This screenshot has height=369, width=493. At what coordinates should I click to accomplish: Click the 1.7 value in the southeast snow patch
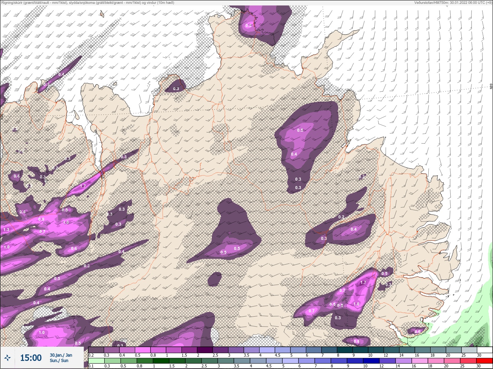tap(363, 283)
